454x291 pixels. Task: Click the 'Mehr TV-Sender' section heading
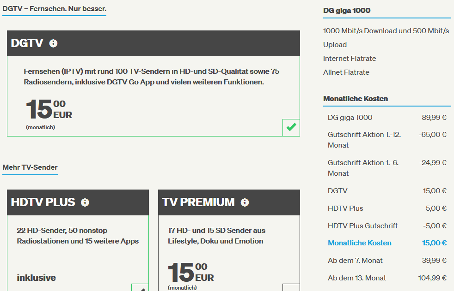pos(30,167)
